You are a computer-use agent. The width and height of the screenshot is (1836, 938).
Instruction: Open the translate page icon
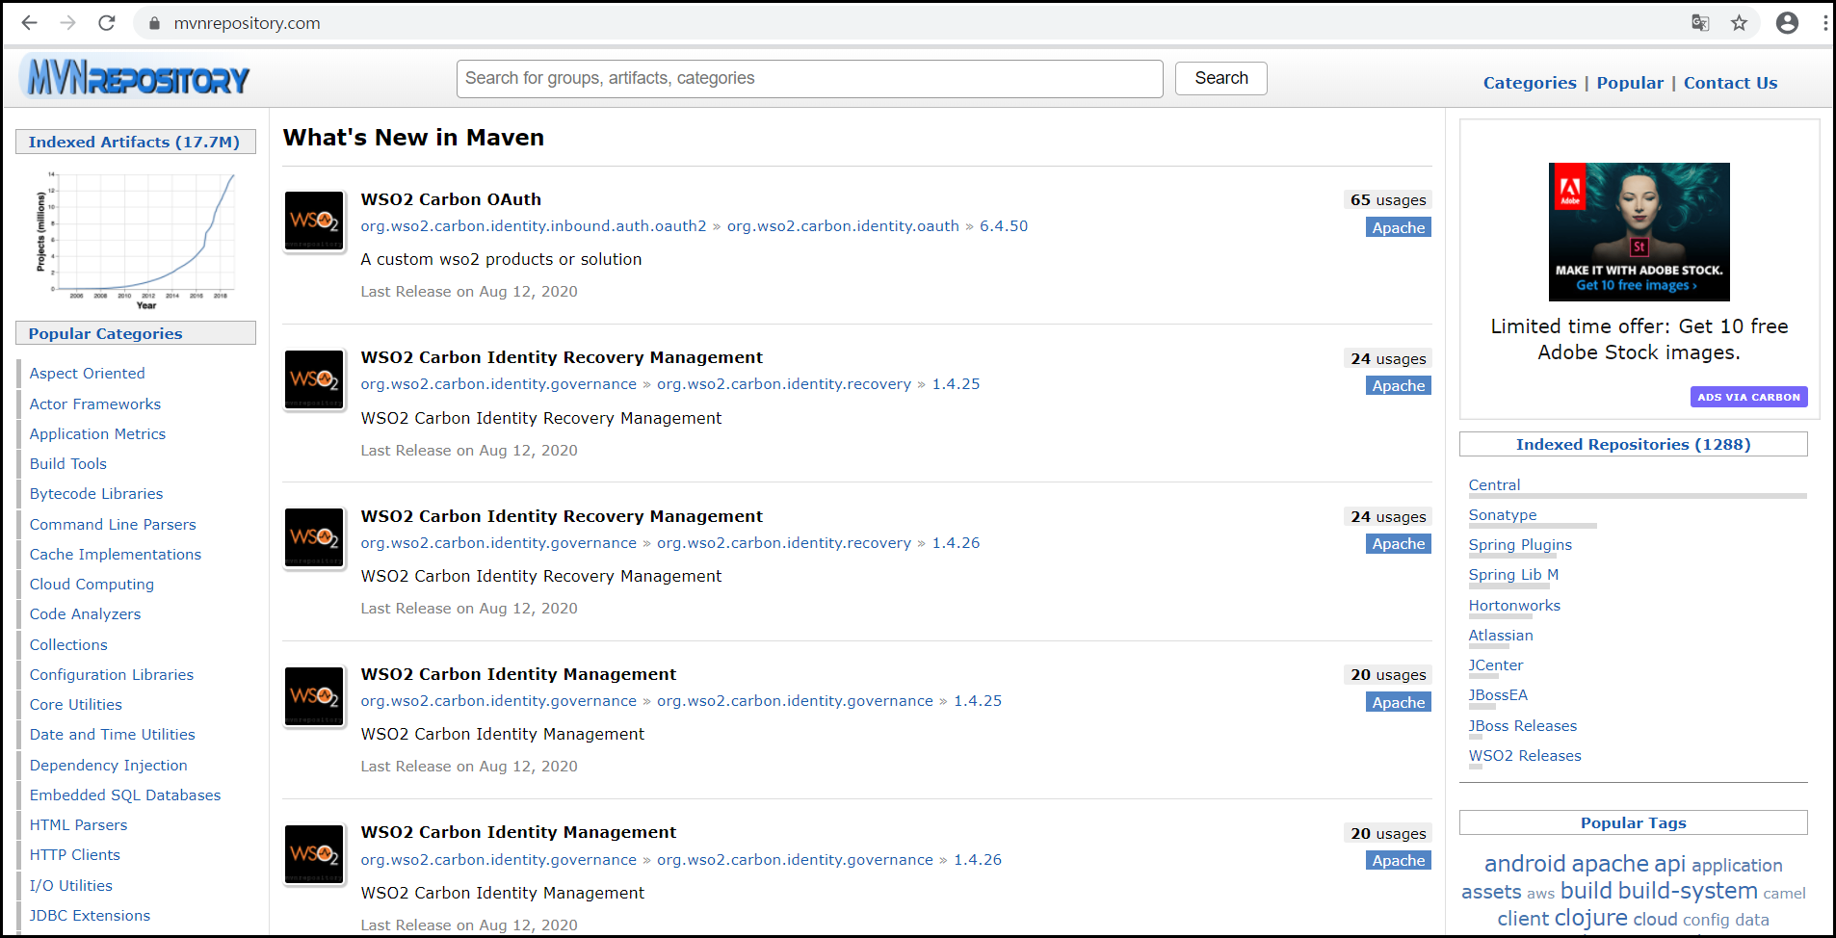pos(1700,23)
